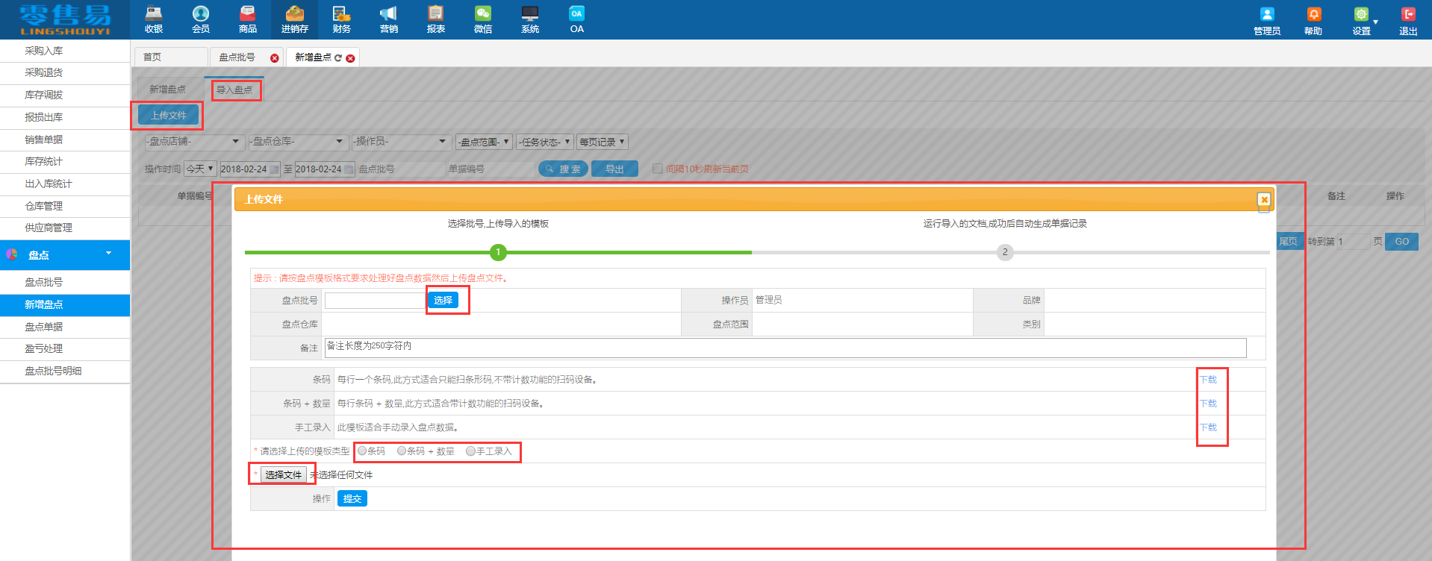1432x561 pixels.
Task: Open the 盘点仓库 dropdown
Action: [x=297, y=142]
